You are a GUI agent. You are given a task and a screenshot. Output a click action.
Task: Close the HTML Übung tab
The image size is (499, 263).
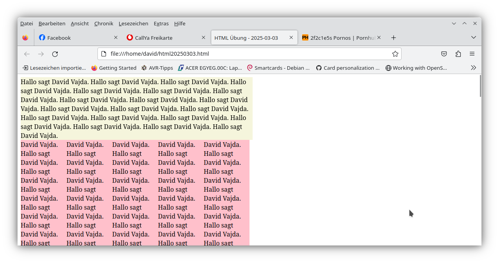[291, 38]
